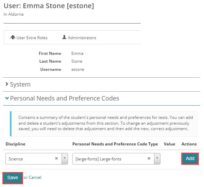Click the User Extra Roles coat icon
Image resolution: width=204 pixels, height=187 pixels.
(13, 37)
